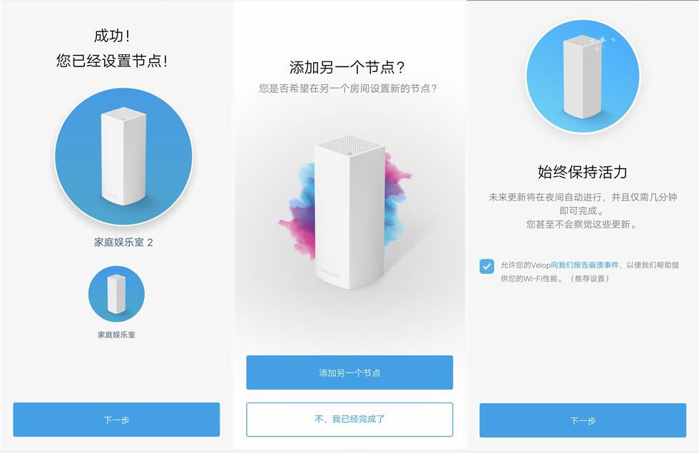The image size is (699, 453).
Task: Open the 向我们报告崩溃事件 link
Action: tap(585, 265)
